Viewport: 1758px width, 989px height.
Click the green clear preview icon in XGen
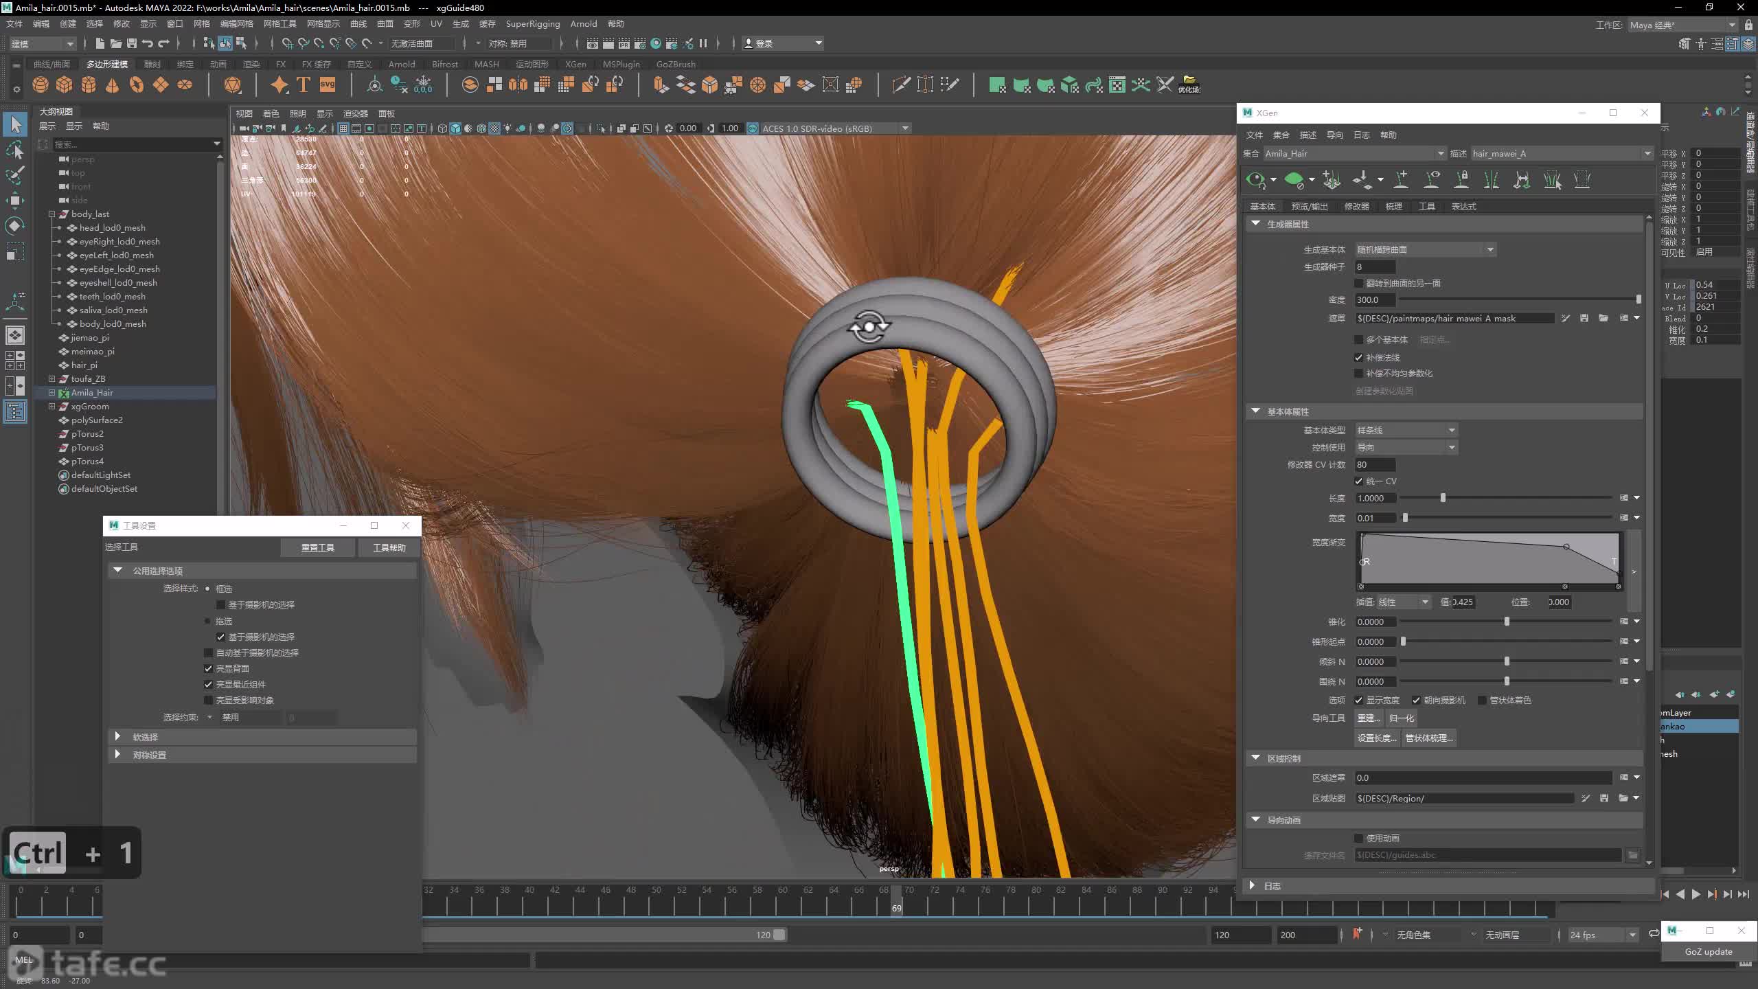(x=1294, y=180)
